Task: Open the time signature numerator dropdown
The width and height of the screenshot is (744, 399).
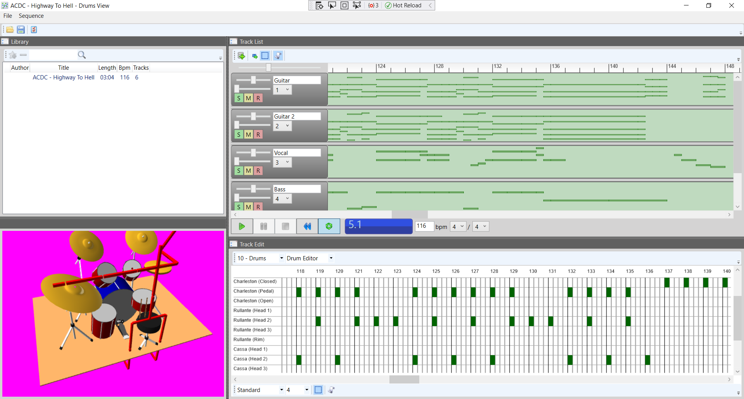Action: click(x=458, y=227)
